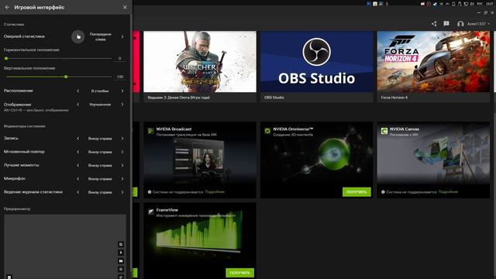Click the Оверлей статистики label

click(24, 36)
